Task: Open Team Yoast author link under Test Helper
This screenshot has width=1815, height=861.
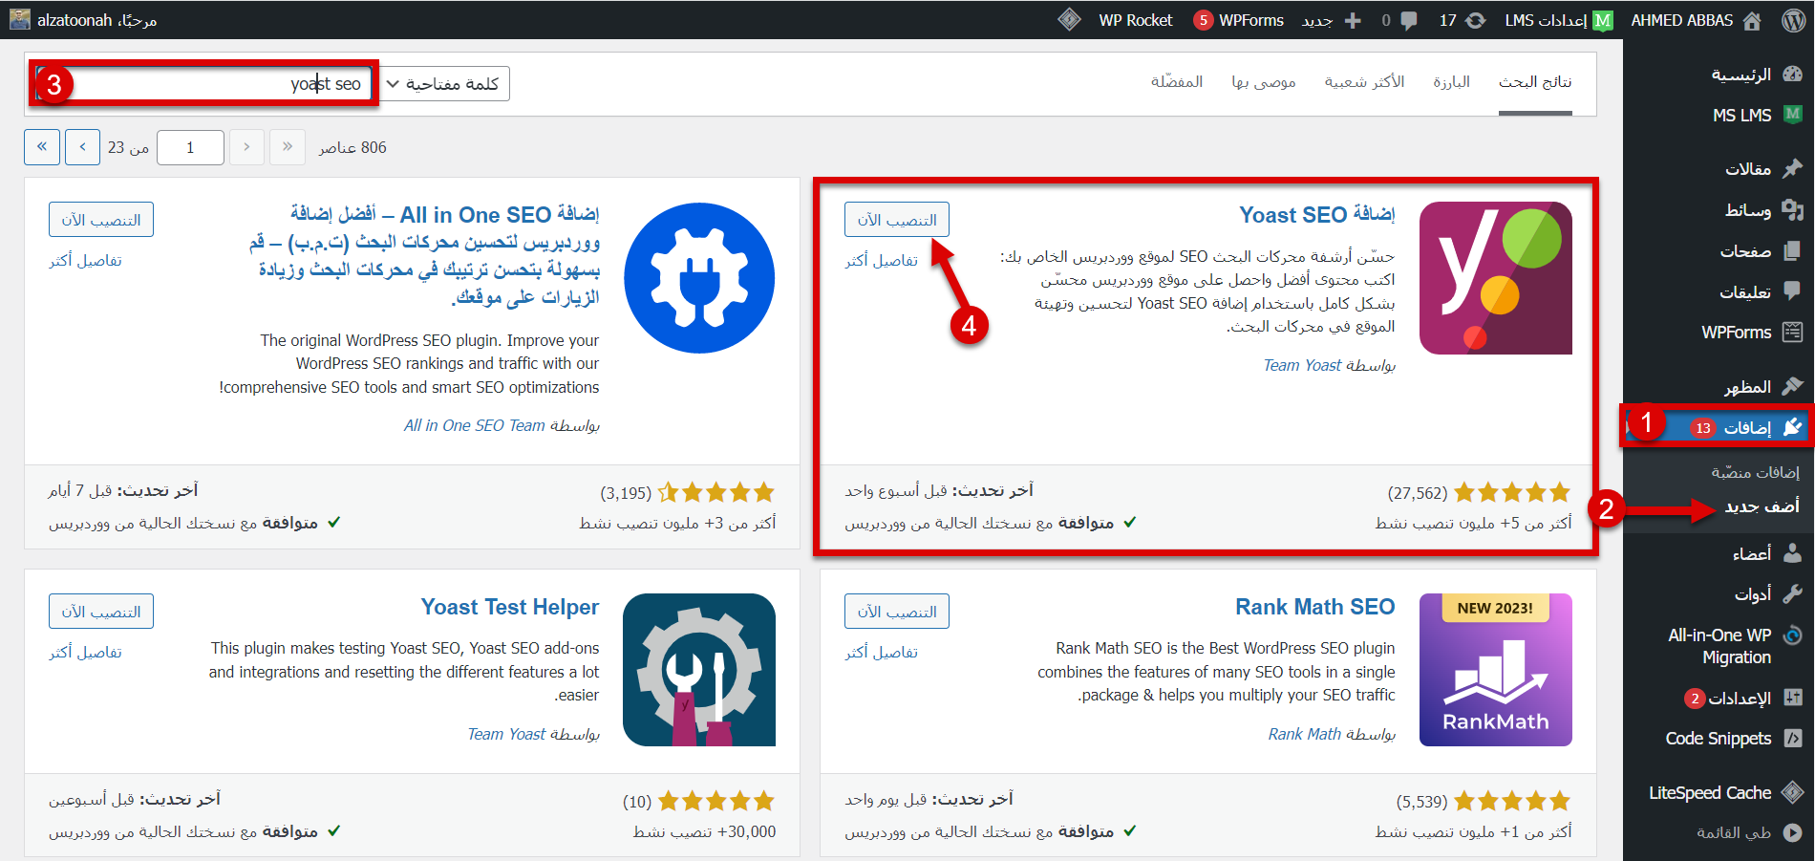Action: click(x=506, y=734)
